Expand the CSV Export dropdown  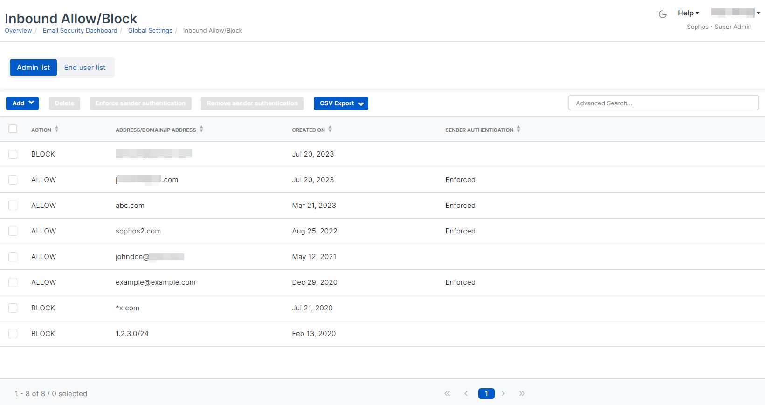click(341, 103)
